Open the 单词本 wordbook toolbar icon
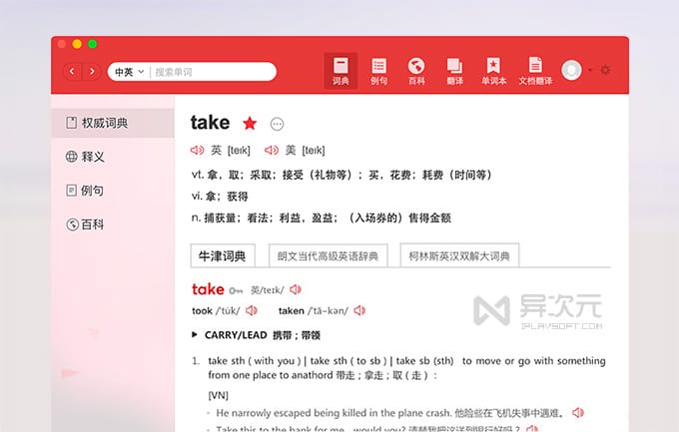 point(493,71)
